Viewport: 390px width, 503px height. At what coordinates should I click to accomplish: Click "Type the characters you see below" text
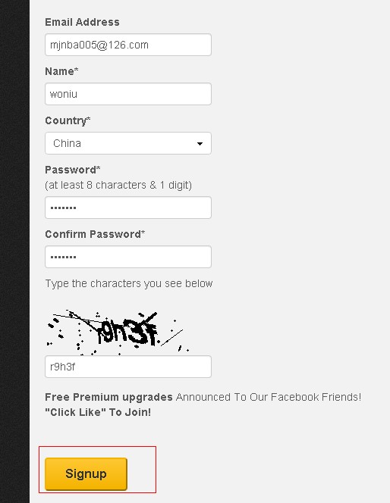(x=129, y=283)
